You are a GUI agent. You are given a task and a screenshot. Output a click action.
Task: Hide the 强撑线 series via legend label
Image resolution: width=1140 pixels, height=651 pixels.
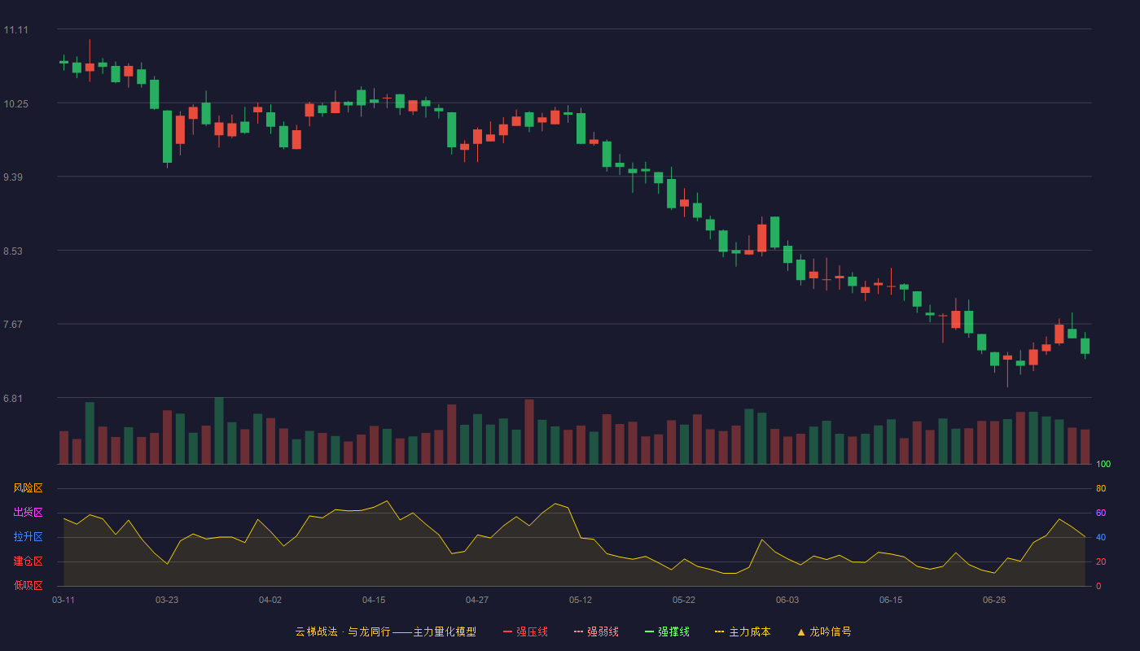(673, 631)
